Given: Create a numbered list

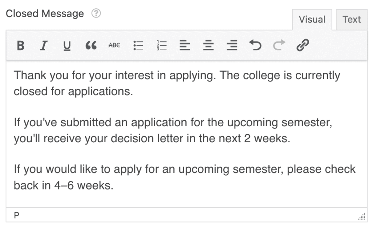Looking at the screenshot, I should [161, 45].
